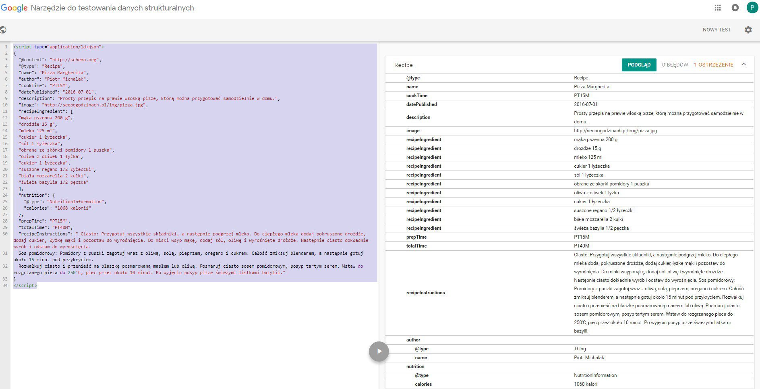Image resolution: width=760 pixels, height=389 pixels.
Task: Click the 'sól 1 łyżeczka' ingredient value
Action: point(588,175)
